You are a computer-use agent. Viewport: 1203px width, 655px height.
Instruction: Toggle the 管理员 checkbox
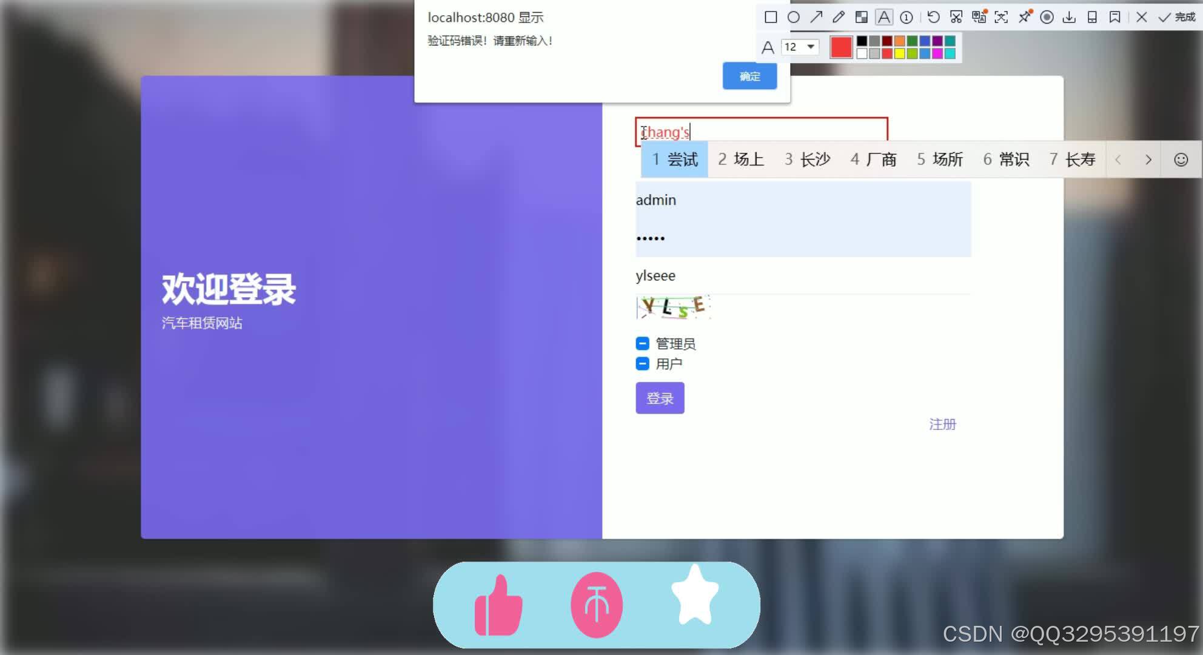point(642,344)
